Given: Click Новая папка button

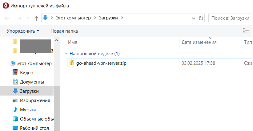Looking at the screenshot, I should point(64,31).
